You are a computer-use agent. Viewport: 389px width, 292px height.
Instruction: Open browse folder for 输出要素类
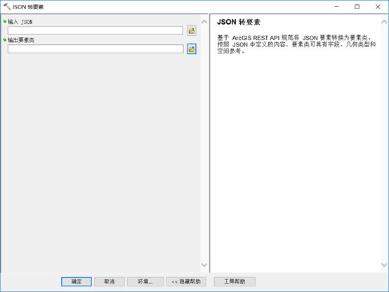pyautogui.click(x=192, y=49)
